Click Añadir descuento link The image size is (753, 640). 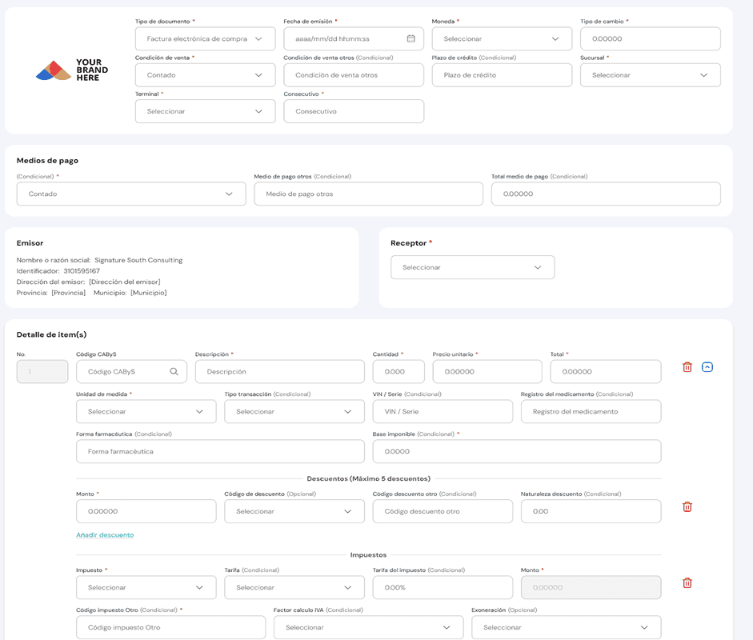pyautogui.click(x=105, y=535)
